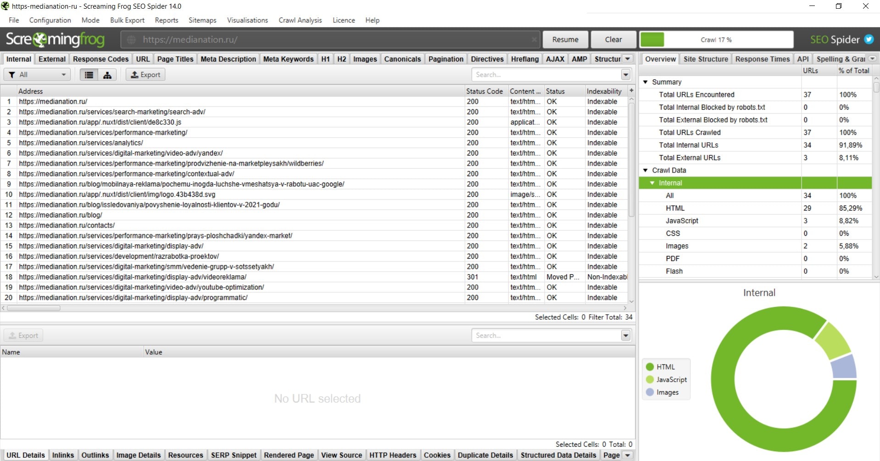The width and height of the screenshot is (880, 461).
Task: Open the Crawl Analysis menu
Action: [300, 20]
